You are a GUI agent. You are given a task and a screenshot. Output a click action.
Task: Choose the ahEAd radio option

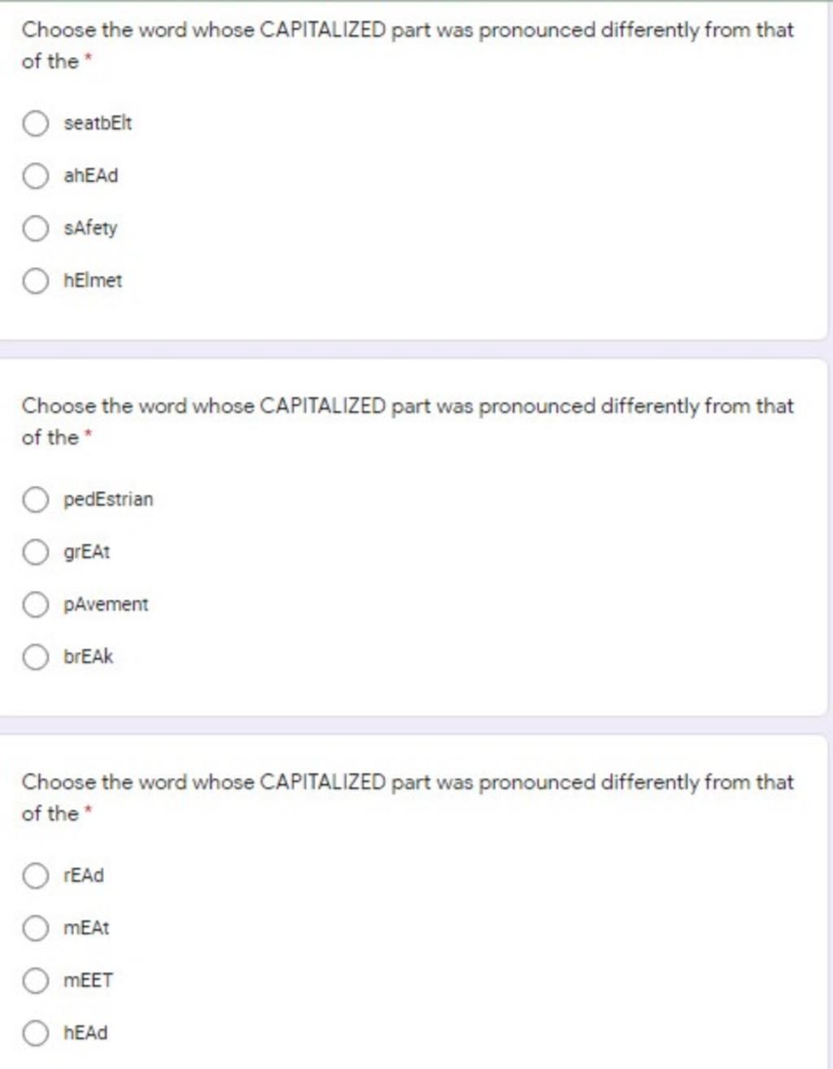click(35, 176)
